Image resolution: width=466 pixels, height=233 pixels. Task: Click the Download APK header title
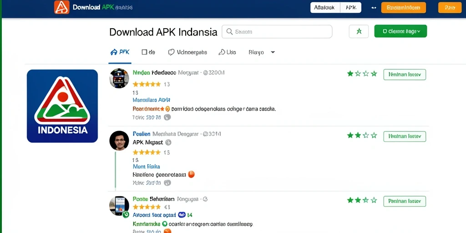point(102,7)
